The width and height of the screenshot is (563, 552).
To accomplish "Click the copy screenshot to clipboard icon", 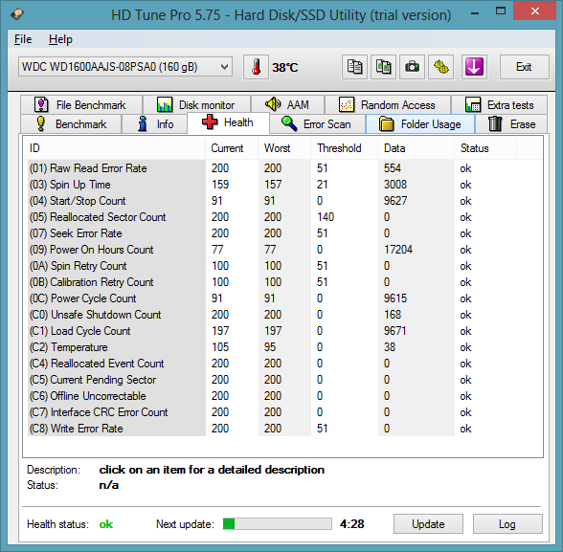I will pyautogui.click(x=383, y=67).
